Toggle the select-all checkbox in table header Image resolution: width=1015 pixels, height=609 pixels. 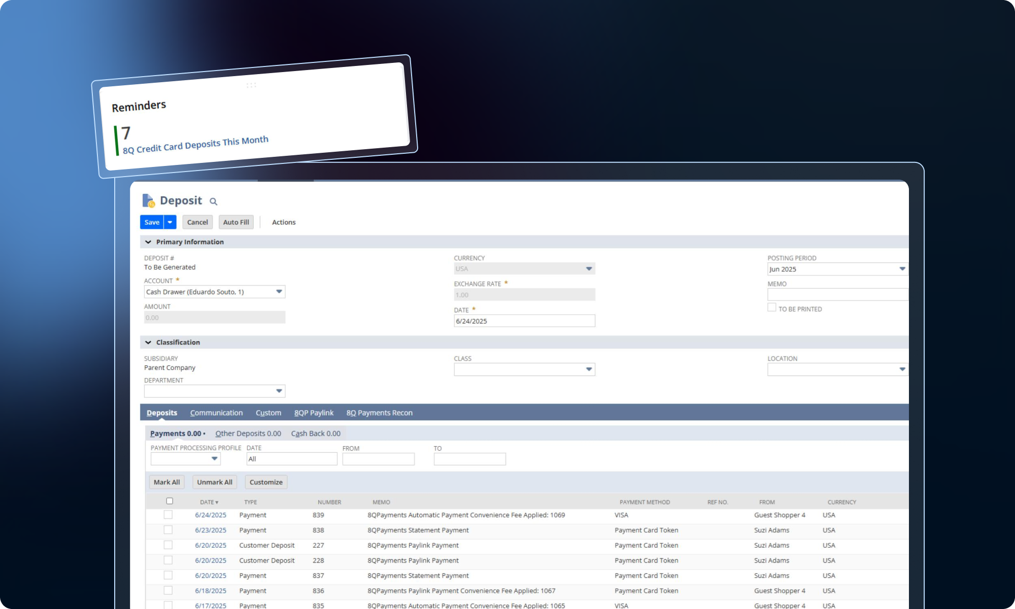click(170, 501)
